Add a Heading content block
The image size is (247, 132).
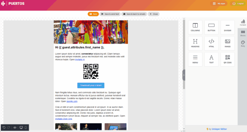tap(195, 43)
